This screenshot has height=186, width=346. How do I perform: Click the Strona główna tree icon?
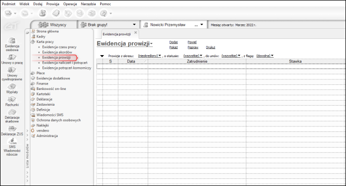pos(33,31)
